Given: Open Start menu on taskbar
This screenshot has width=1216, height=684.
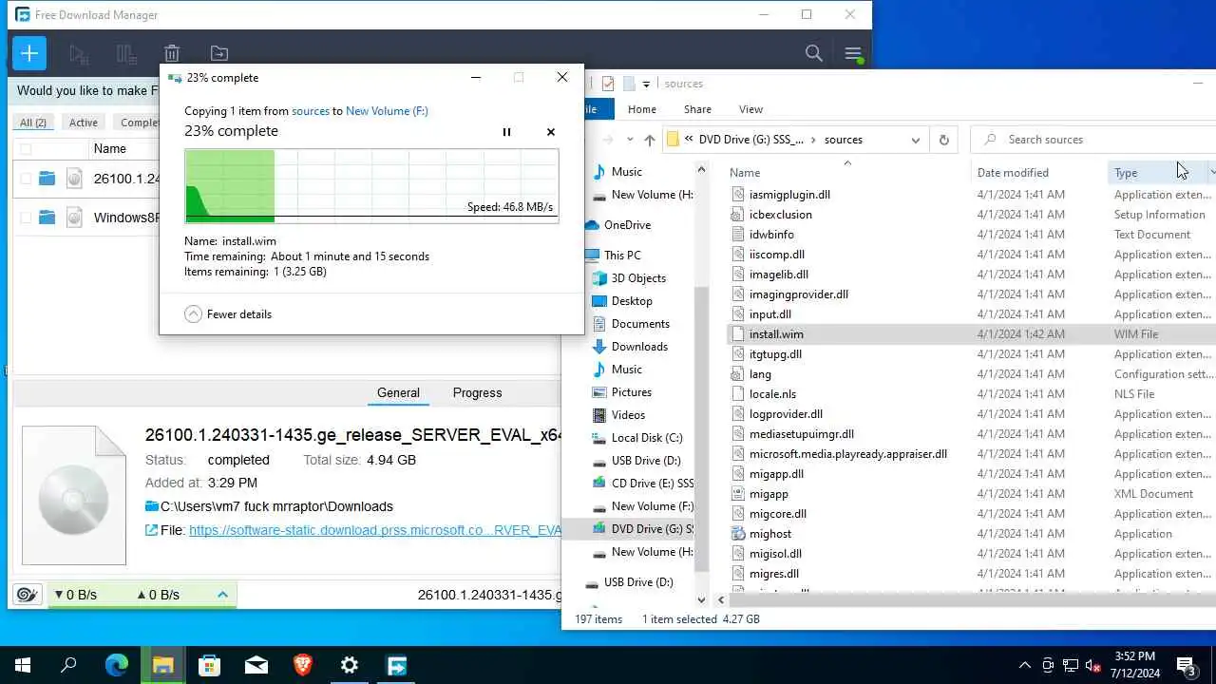Looking at the screenshot, I should click(23, 665).
